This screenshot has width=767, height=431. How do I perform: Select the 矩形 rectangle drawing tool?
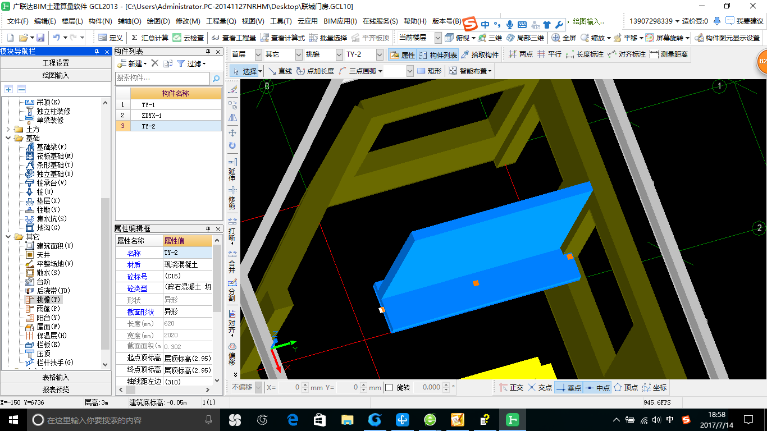pos(430,71)
